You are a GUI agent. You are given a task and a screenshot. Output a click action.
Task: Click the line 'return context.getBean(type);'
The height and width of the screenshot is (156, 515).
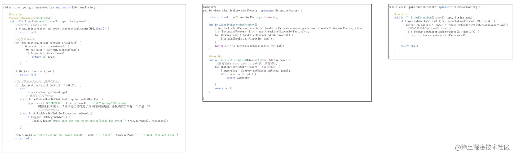point(47,92)
